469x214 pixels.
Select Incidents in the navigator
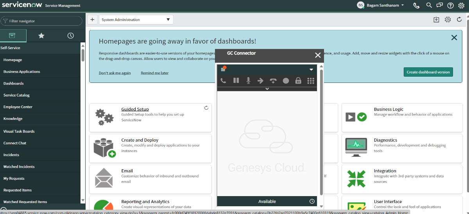coord(11,155)
